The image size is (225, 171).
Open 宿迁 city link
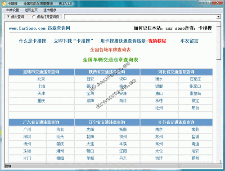tap(159, 158)
